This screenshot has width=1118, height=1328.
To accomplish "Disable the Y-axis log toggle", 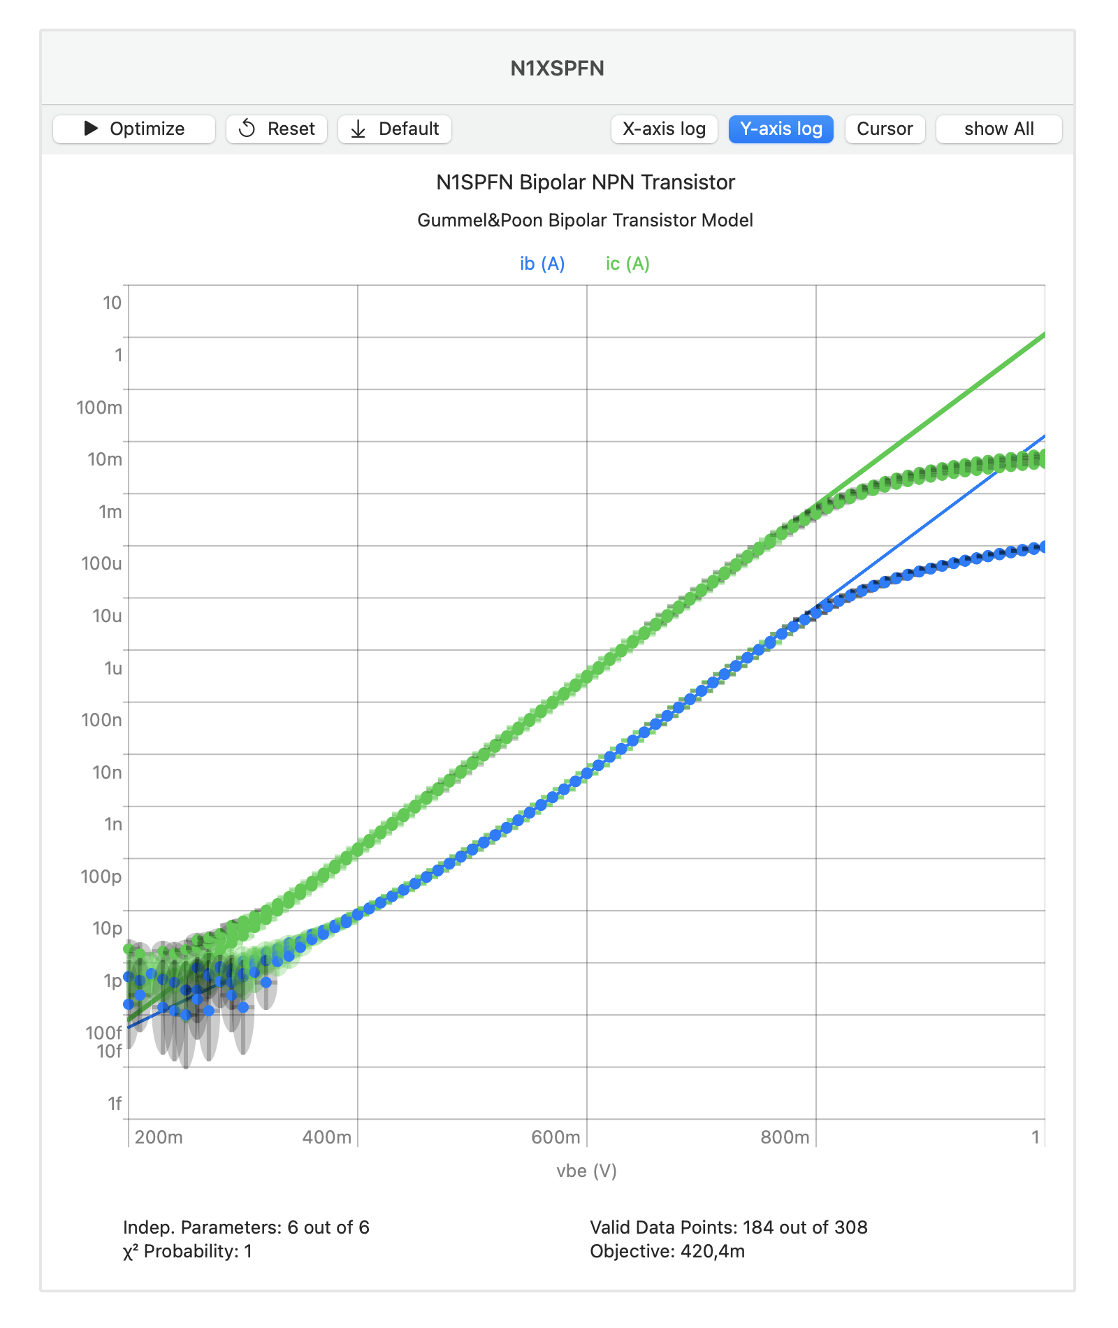I will click(781, 129).
